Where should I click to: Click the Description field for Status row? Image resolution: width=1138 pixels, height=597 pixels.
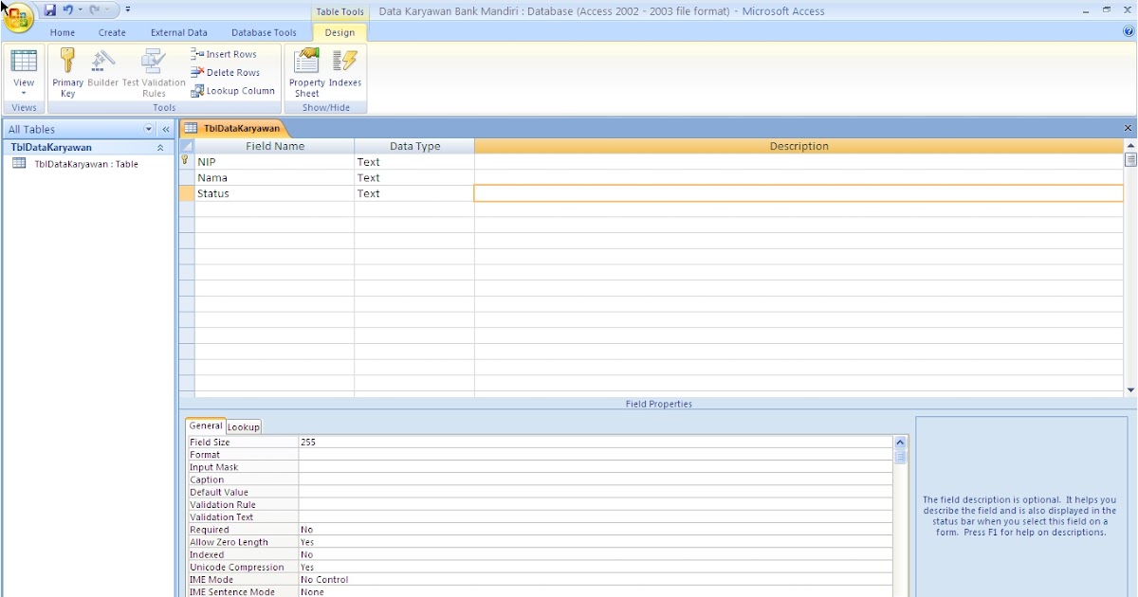pos(797,193)
